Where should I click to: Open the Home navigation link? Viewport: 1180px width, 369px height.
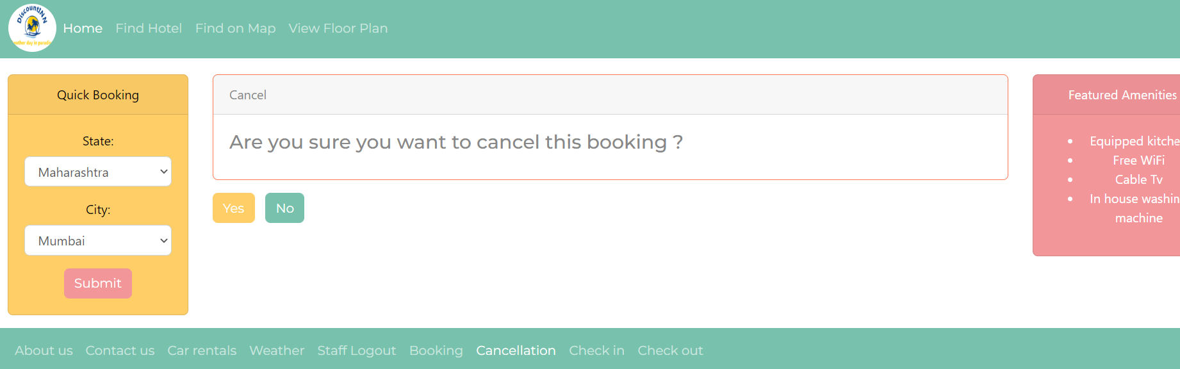click(83, 28)
